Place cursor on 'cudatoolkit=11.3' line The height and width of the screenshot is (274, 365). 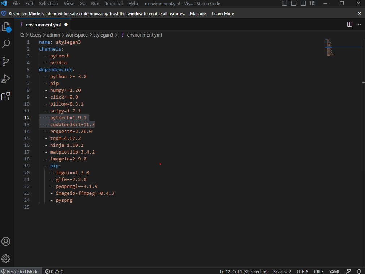(72, 125)
